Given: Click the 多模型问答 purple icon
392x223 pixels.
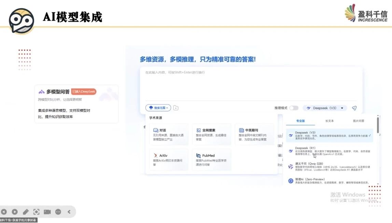Looking at the screenshot, I should (x=42, y=92).
